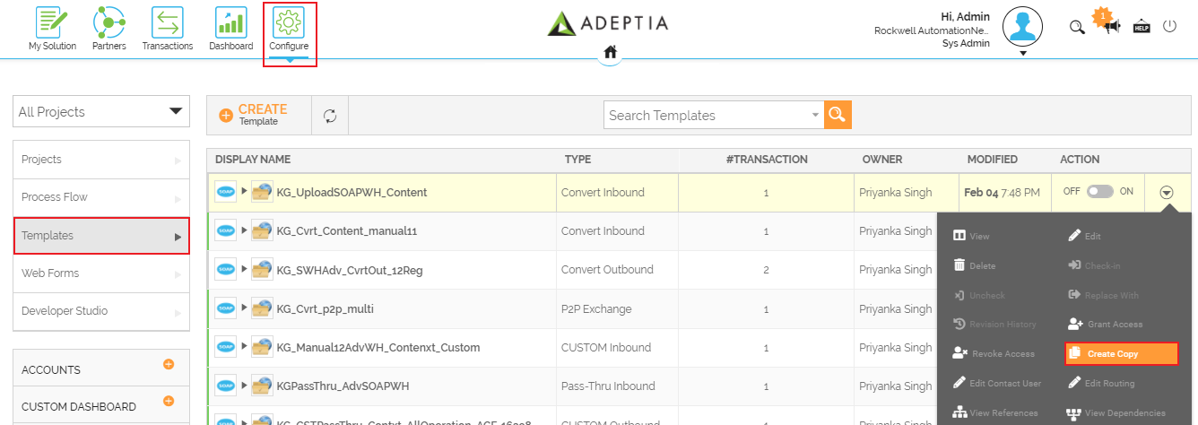Select Create Copy in action menu

pos(1121,353)
